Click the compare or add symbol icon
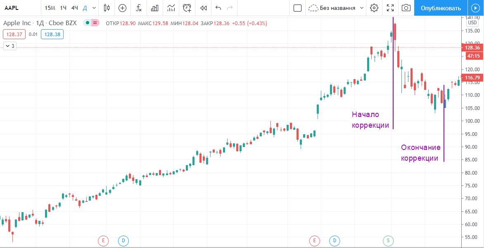 point(122,8)
